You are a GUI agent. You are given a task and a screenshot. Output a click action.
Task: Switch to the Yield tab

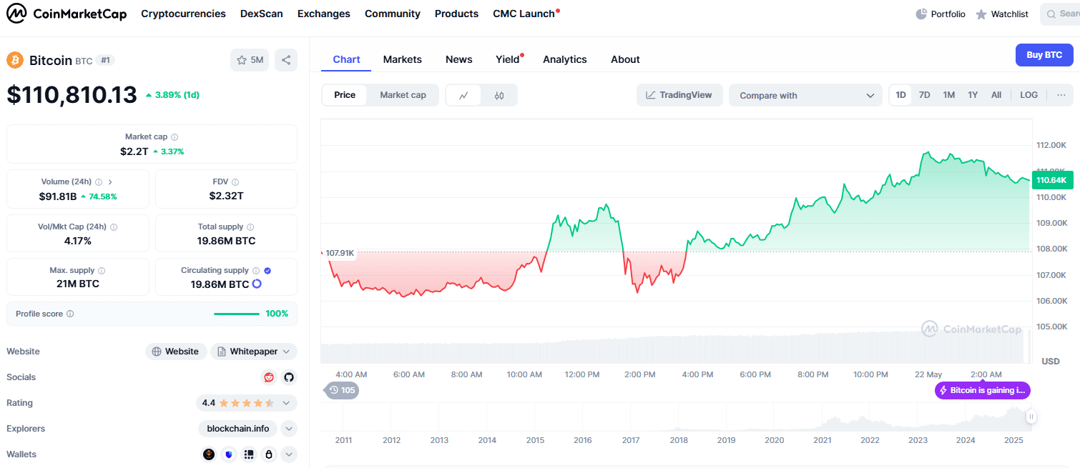coord(508,59)
